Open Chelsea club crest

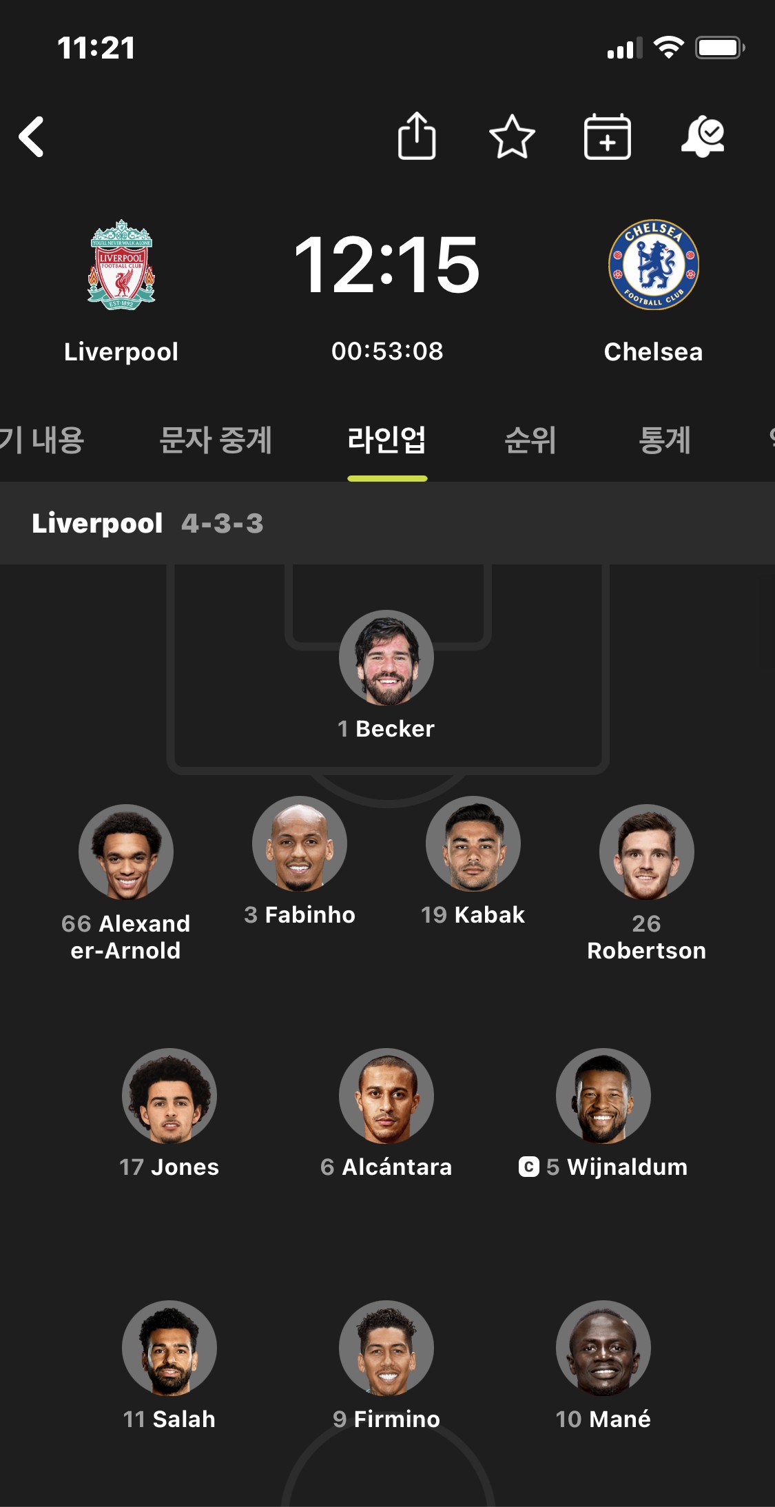(x=654, y=265)
